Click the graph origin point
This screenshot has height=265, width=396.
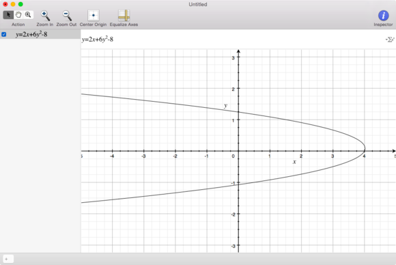coord(238,151)
